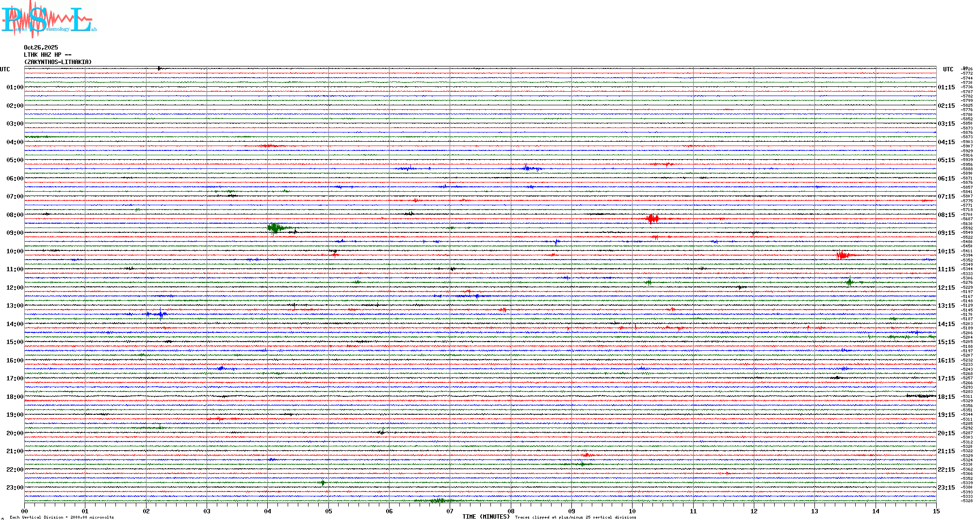Click the 10:15 time label on right
The width and height of the screenshot is (975, 524).
click(946, 251)
